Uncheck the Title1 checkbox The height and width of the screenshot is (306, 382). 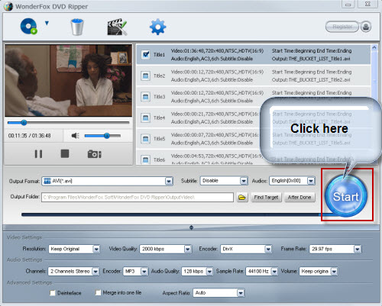146,54
